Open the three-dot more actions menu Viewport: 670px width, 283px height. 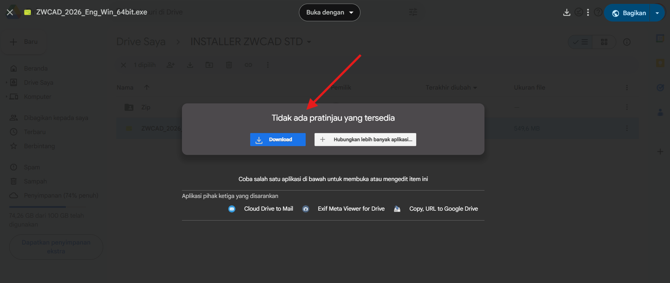(588, 13)
